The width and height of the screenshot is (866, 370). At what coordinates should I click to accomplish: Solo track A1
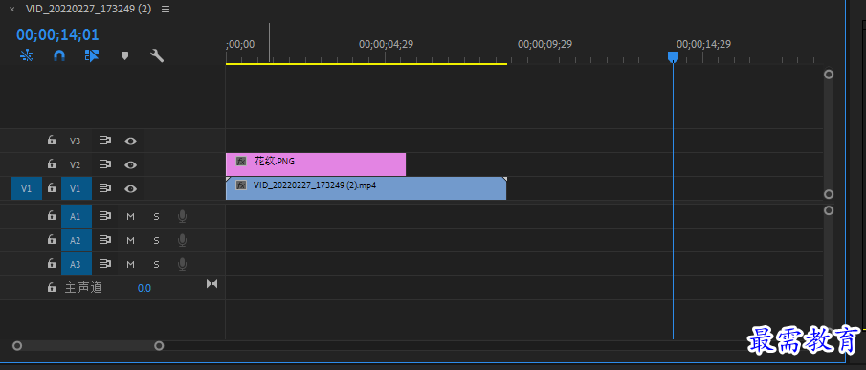pos(156,217)
